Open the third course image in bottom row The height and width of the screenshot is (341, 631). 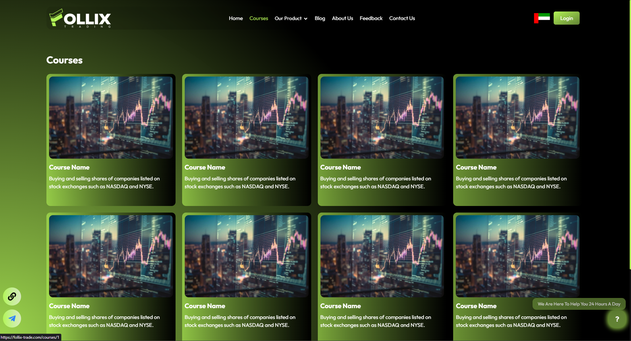[x=382, y=256]
